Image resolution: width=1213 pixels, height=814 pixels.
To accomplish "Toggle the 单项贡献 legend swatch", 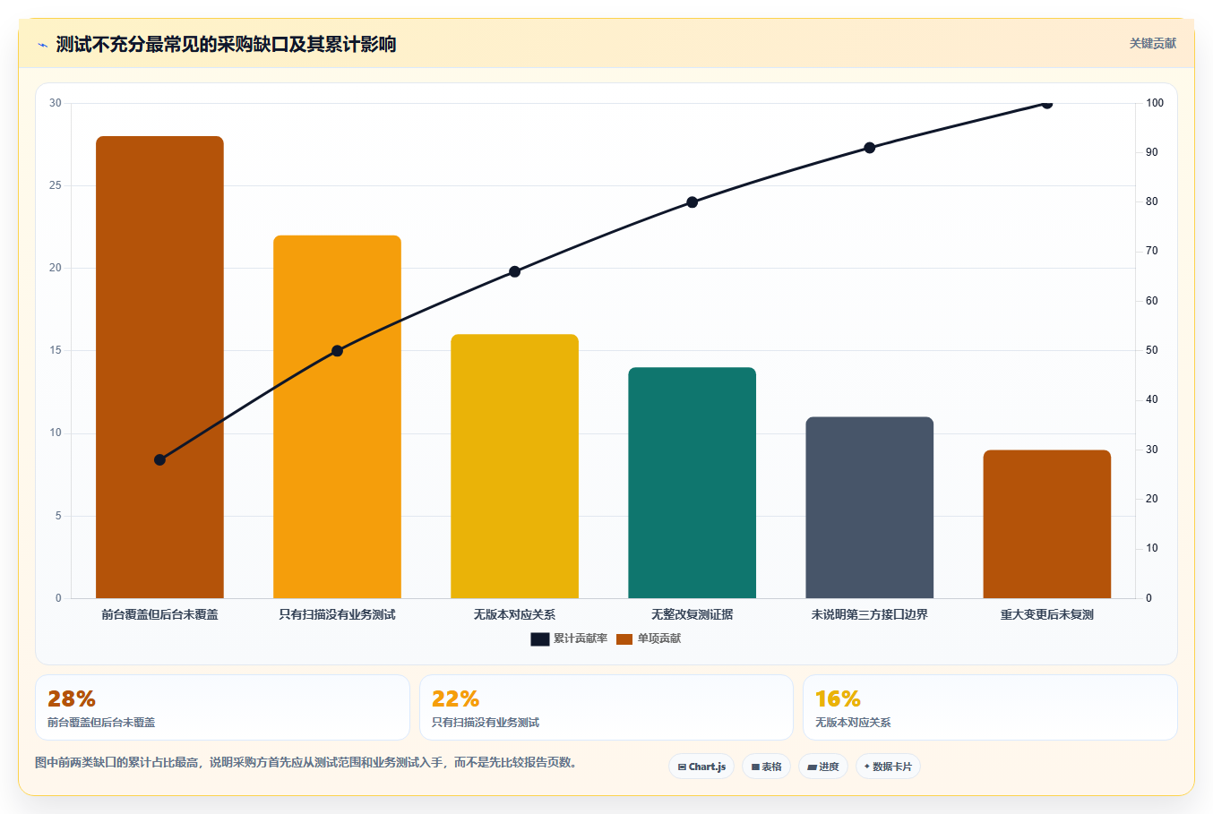I will (x=624, y=638).
